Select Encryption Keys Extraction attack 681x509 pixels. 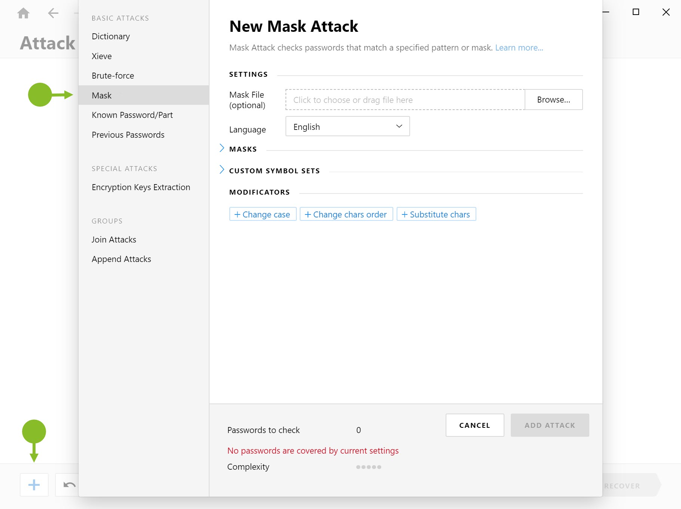click(x=141, y=187)
